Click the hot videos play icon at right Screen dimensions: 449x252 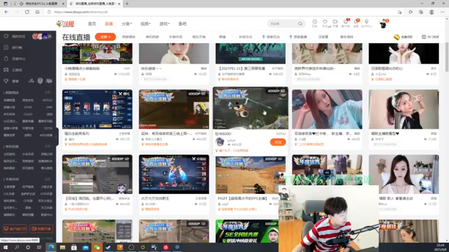(x=424, y=37)
